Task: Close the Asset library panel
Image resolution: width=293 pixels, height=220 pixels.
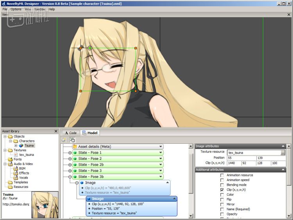Action: [x=56, y=131]
